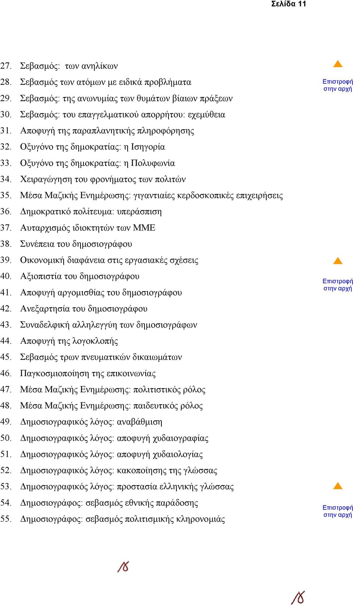Select entry 42 'Ανεξαρτησία του δημοσιογράφου'
This screenshot has width=353, height=605.
[83, 309]
